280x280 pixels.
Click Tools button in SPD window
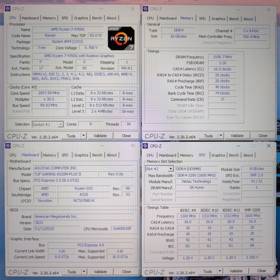(208, 272)
